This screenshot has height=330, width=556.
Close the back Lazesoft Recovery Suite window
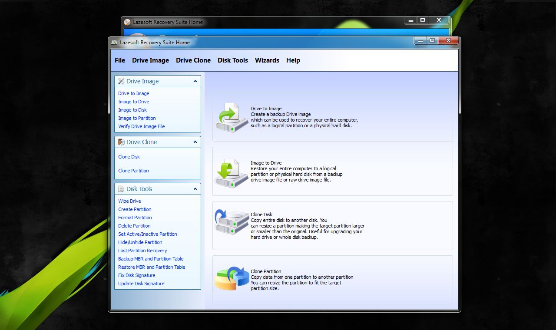pyautogui.click(x=439, y=20)
